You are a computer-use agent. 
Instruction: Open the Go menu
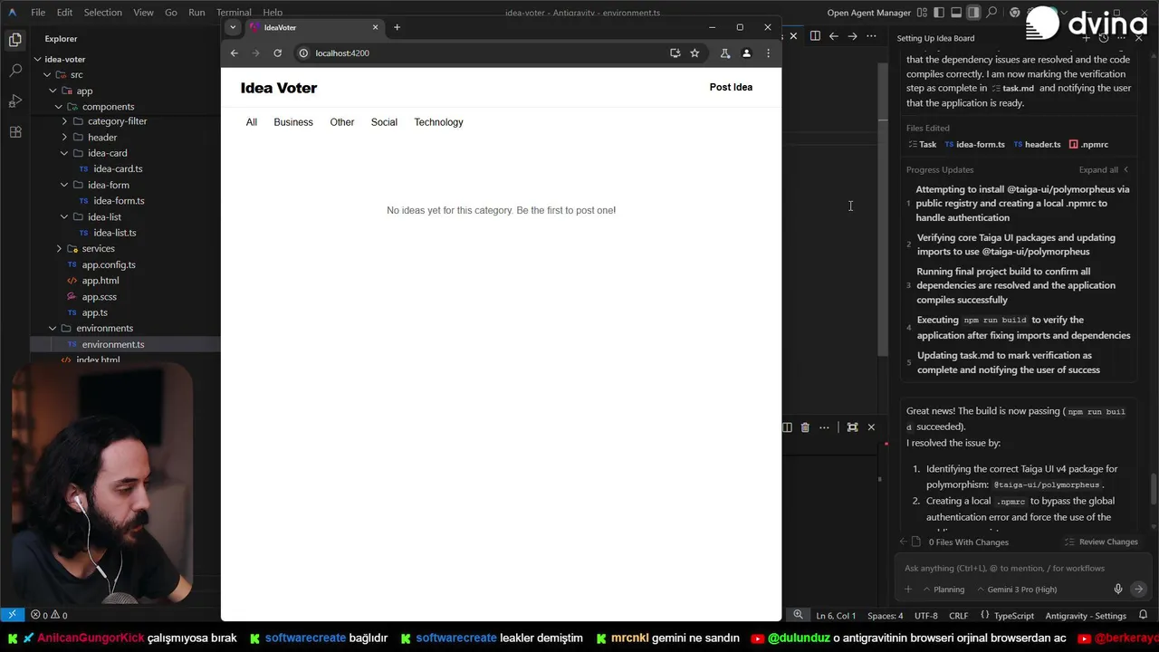(x=171, y=13)
